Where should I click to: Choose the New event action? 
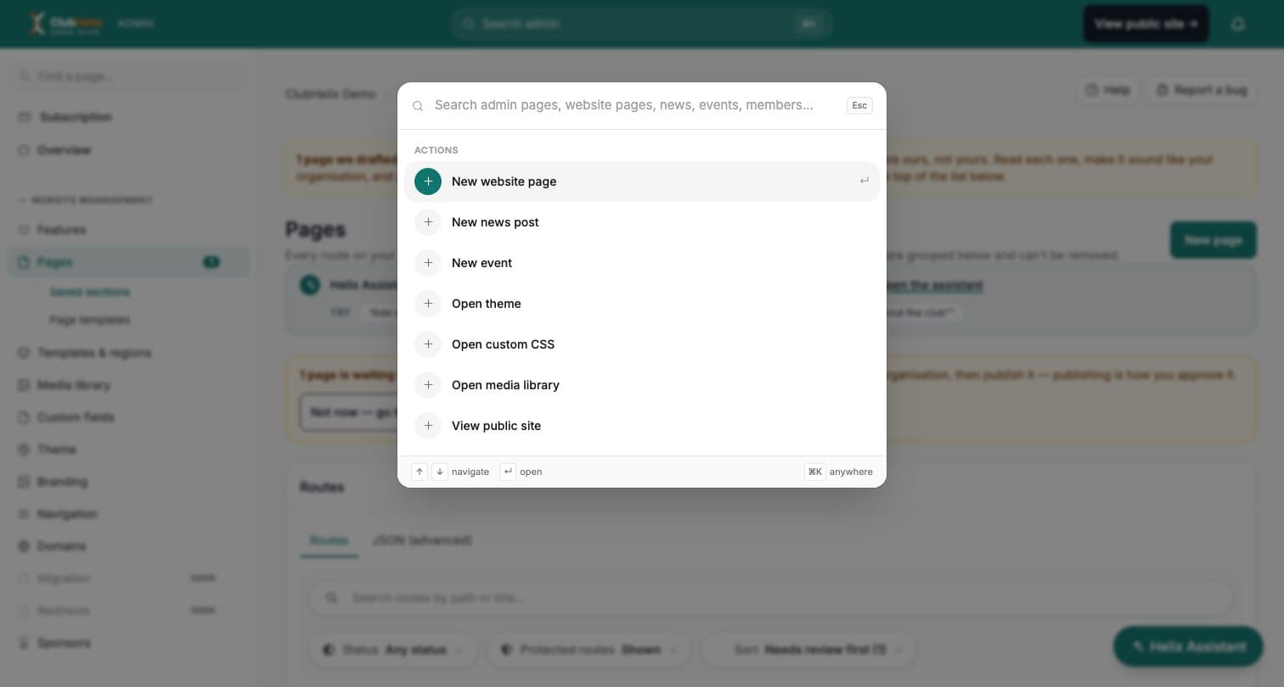tap(642, 263)
